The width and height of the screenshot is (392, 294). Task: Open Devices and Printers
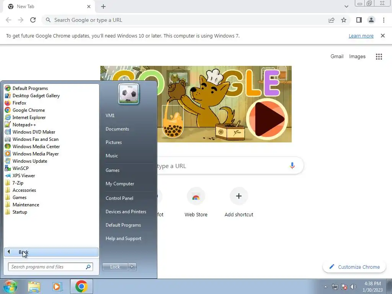[126, 211]
